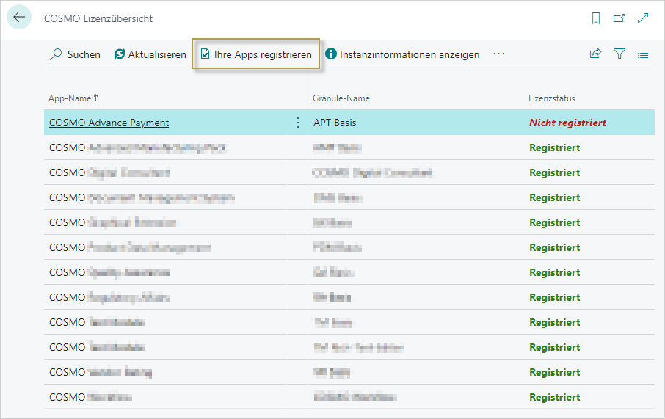The height and width of the screenshot is (419, 665).
Task: Open row menu for COSMO Advance Payment
Action: pos(297,123)
